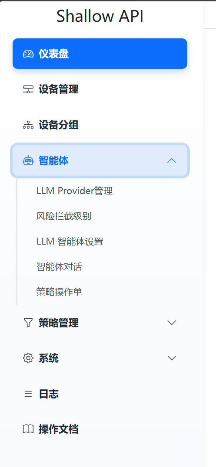
Task: Select the 仪表盘 text label
Action: pyautogui.click(x=54, y=54)
